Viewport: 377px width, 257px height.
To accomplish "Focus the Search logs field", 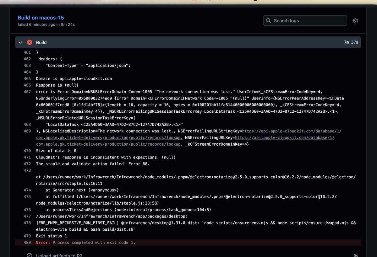I will (x=305, y=21).
